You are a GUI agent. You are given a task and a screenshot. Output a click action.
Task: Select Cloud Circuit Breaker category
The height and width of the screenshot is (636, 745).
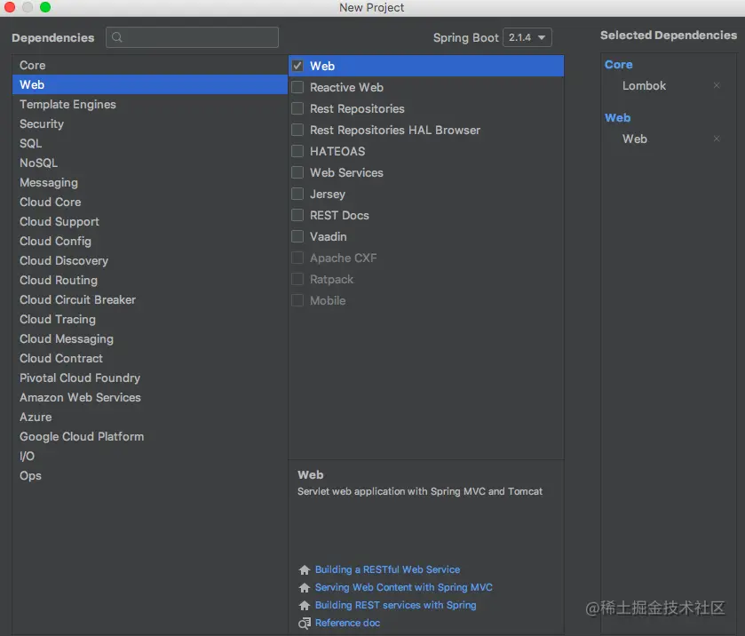[x=150, y=299]
